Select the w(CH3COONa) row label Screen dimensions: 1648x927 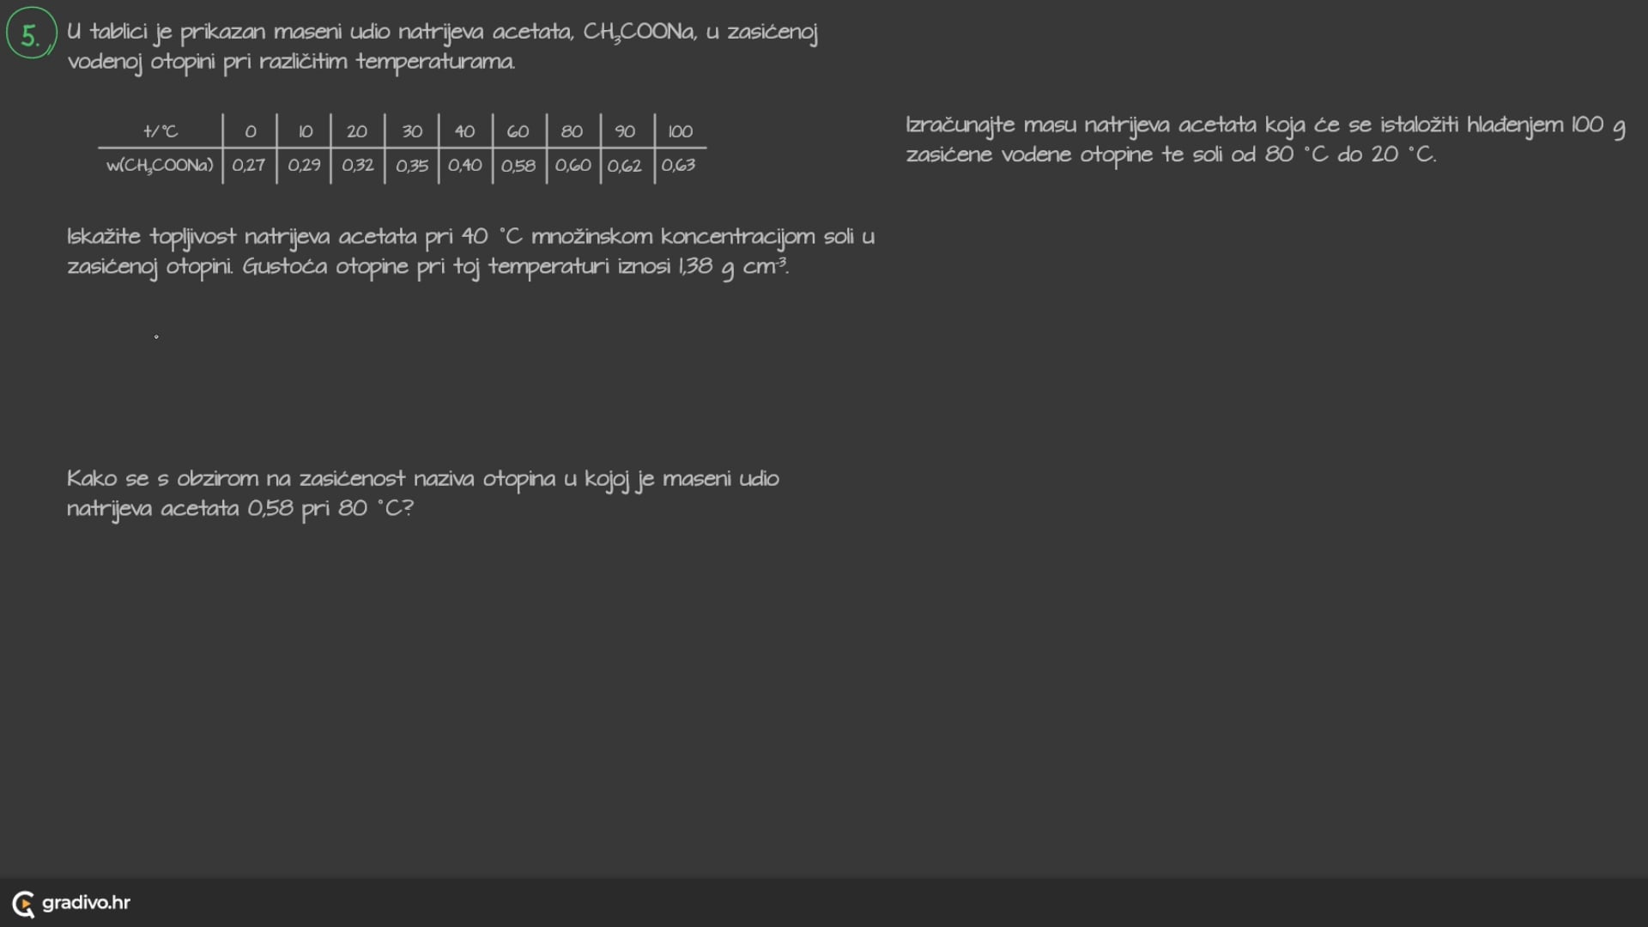[160, 165]
